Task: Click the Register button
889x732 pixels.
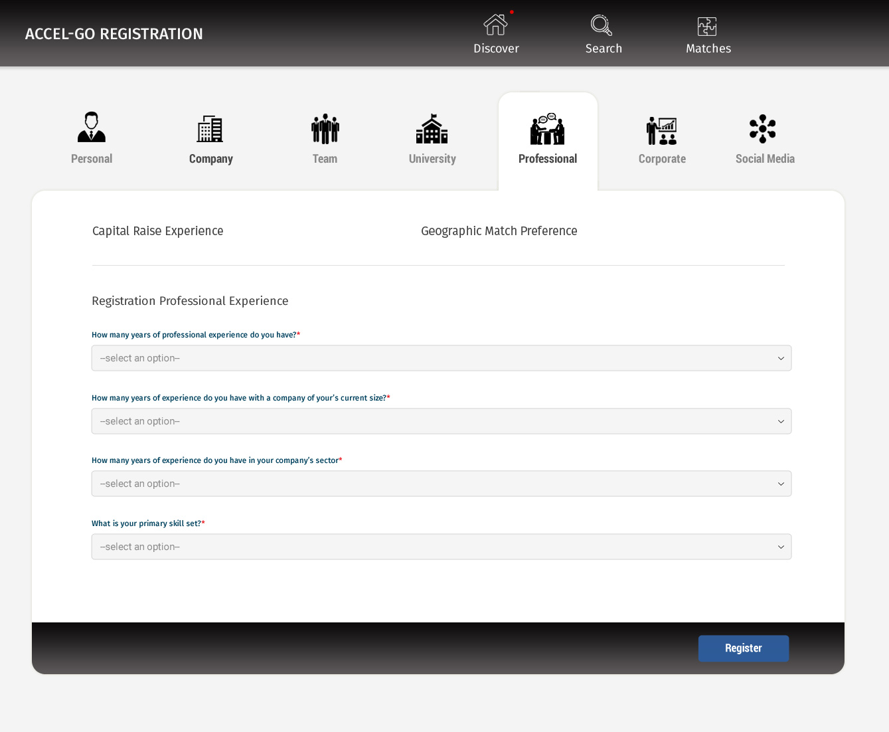Action: (x=743, y=648)
